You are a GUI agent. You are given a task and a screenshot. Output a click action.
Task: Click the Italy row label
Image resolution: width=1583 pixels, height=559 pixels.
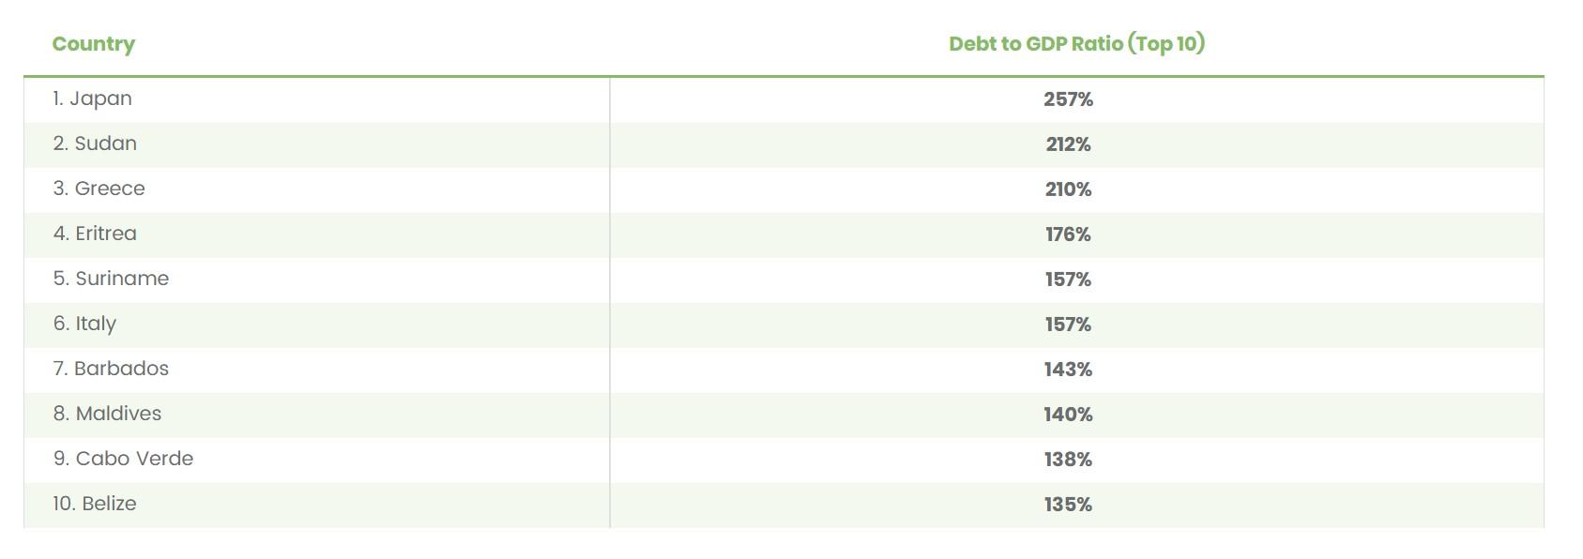pos(84,324)
